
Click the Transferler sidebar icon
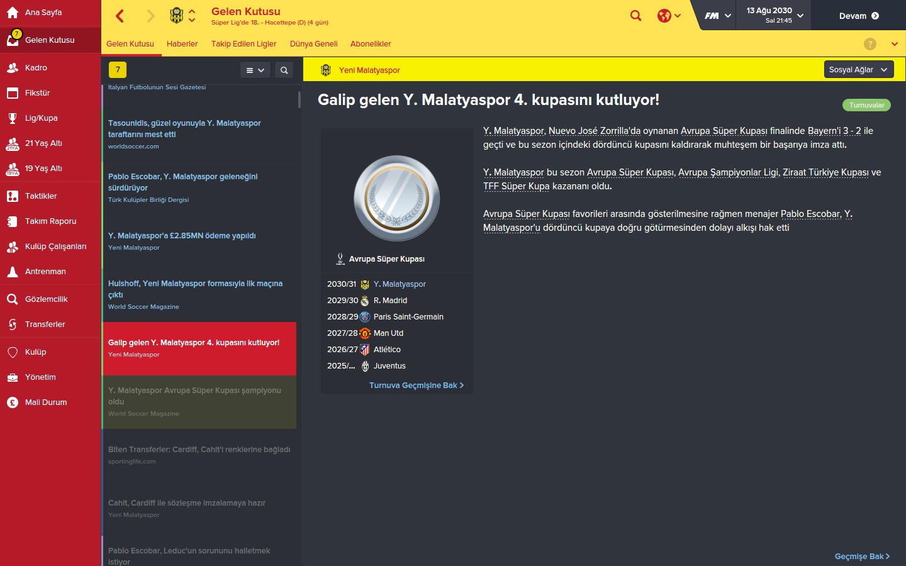tap(13, 325)
